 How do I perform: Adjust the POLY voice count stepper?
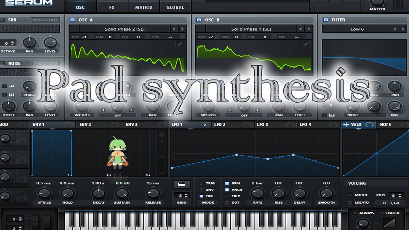399,196
